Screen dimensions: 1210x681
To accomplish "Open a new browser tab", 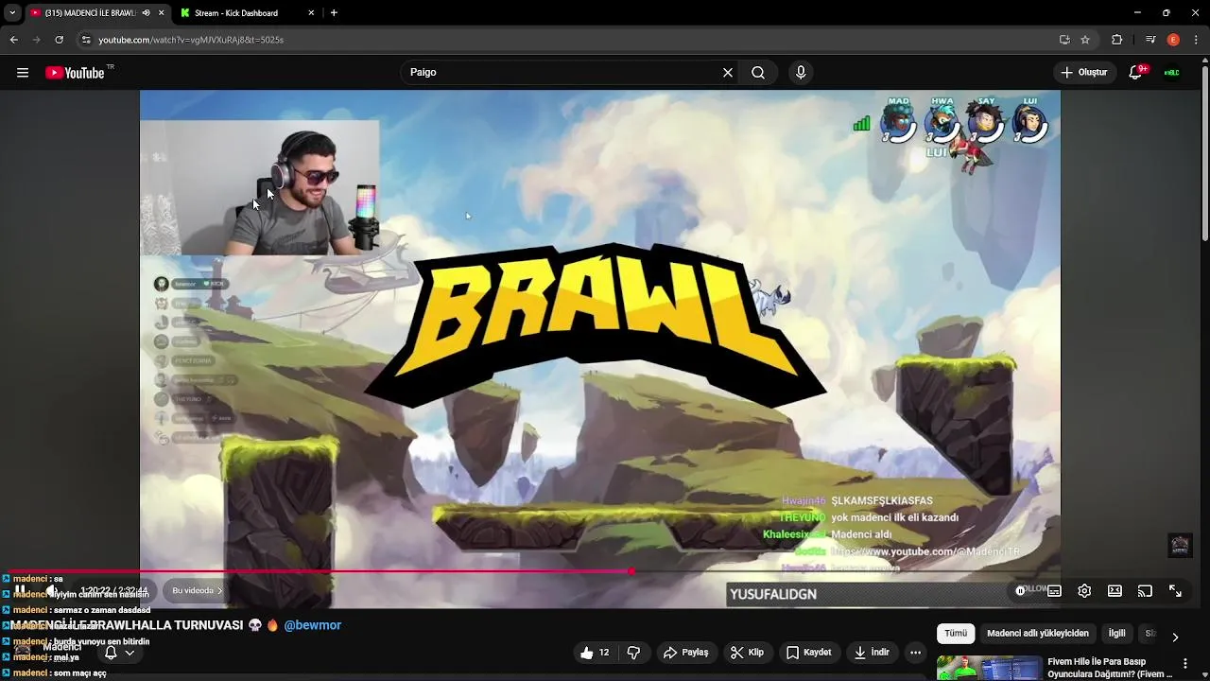I will click(334, 13).
